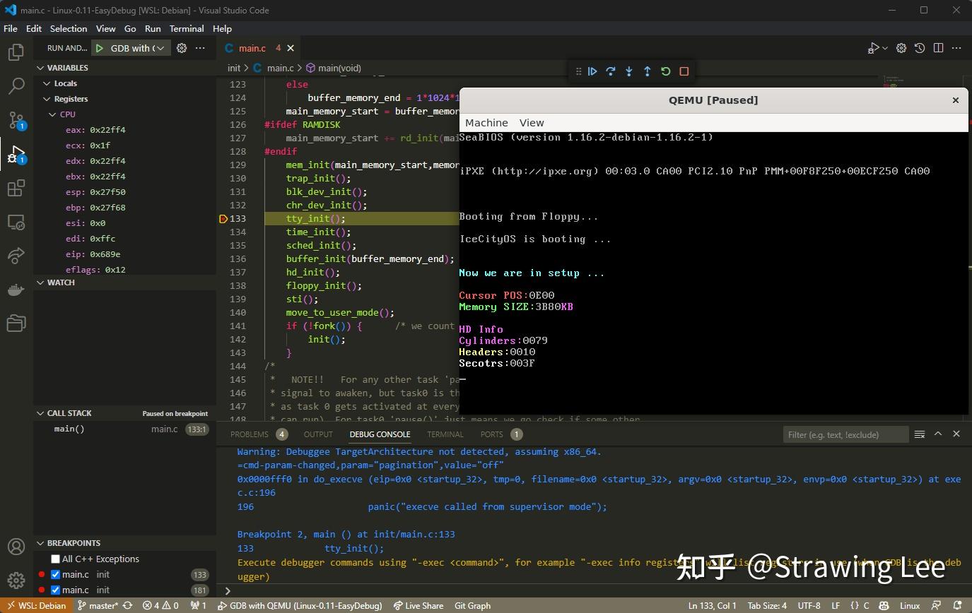The image size is (972, 613).
Task: Open the Search view in activity bar
Action: coord(16,86)
